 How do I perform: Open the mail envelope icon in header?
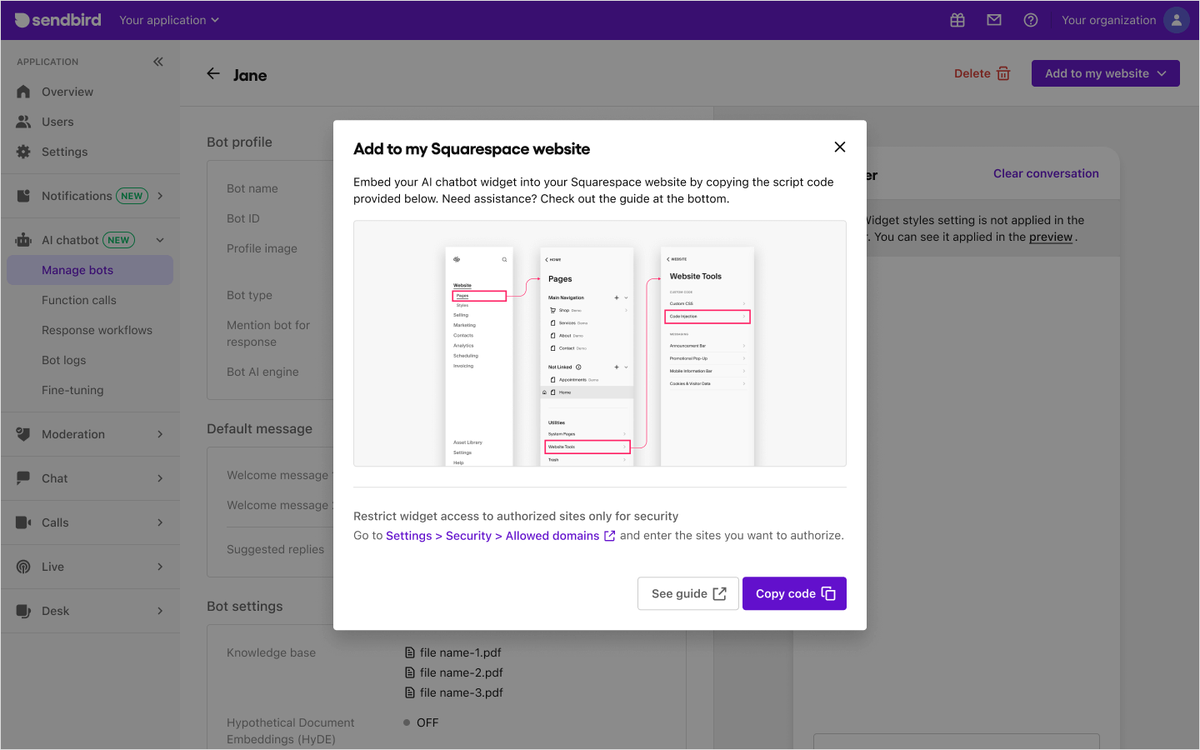pyautogui.click(x=994, y=20)
